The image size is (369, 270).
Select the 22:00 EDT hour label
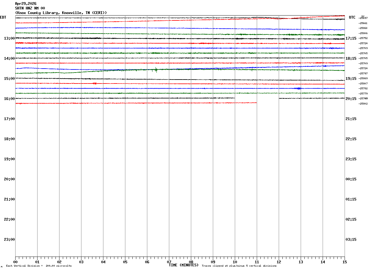pos(9,219)
